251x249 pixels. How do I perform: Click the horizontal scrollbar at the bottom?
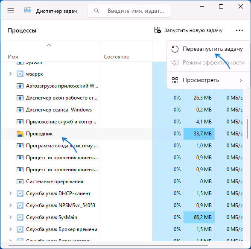[108, 245]
